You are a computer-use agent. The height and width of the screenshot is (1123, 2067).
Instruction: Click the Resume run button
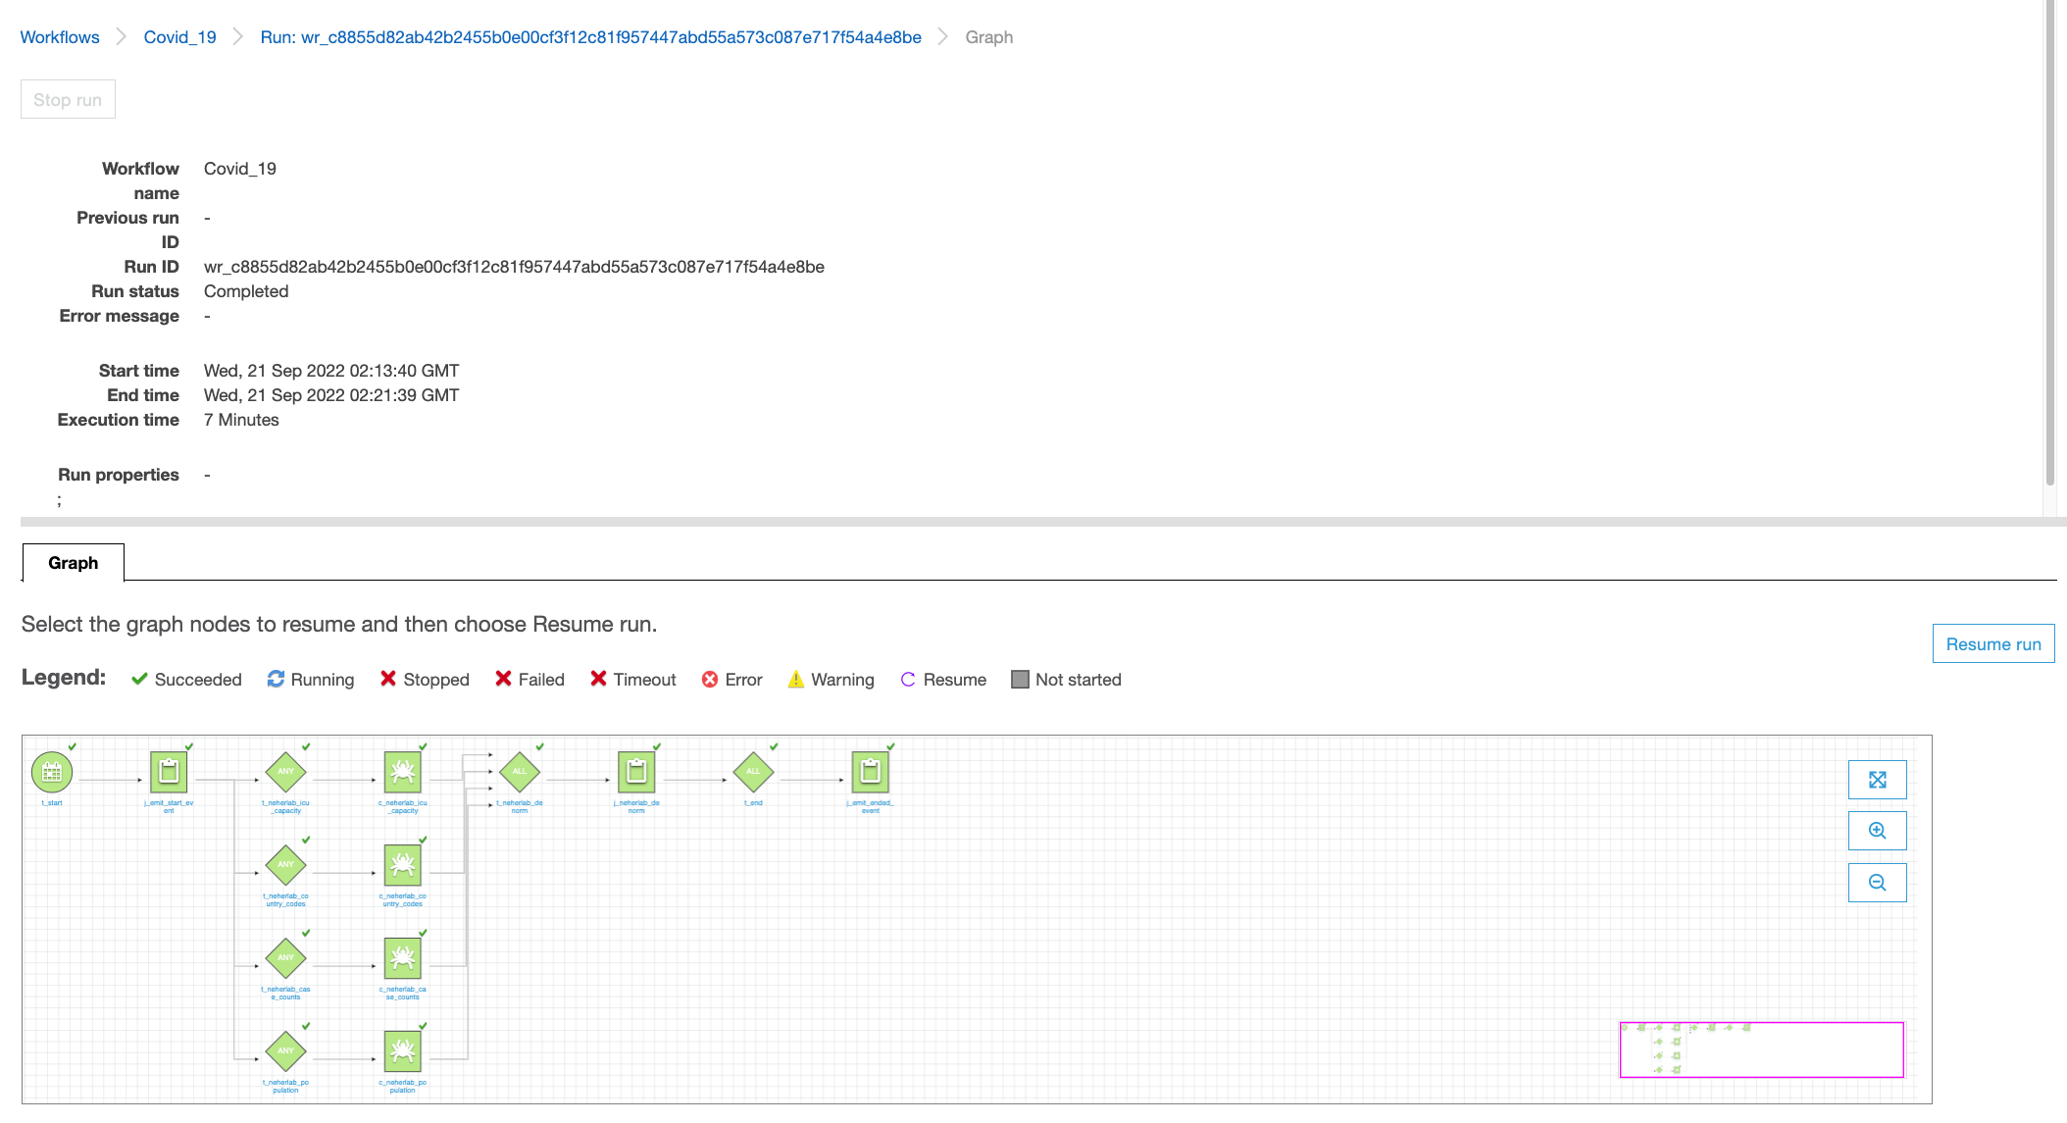(1992, 643)
